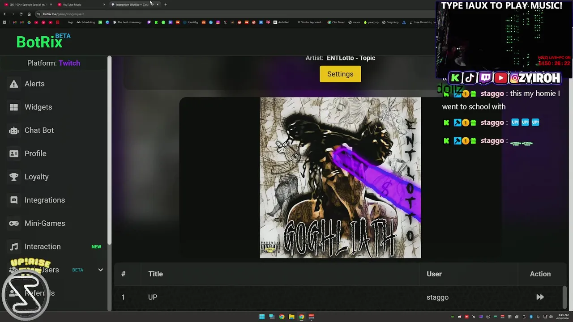
Task: Click the Integrations Discord-style icon
Action: point(14,200)
